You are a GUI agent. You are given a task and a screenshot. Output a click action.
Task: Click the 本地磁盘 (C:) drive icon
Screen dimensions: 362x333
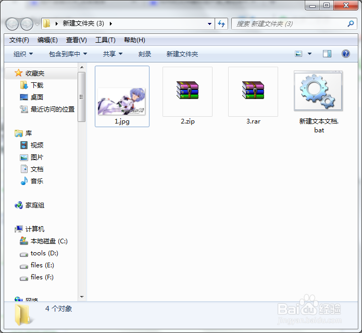24,241
